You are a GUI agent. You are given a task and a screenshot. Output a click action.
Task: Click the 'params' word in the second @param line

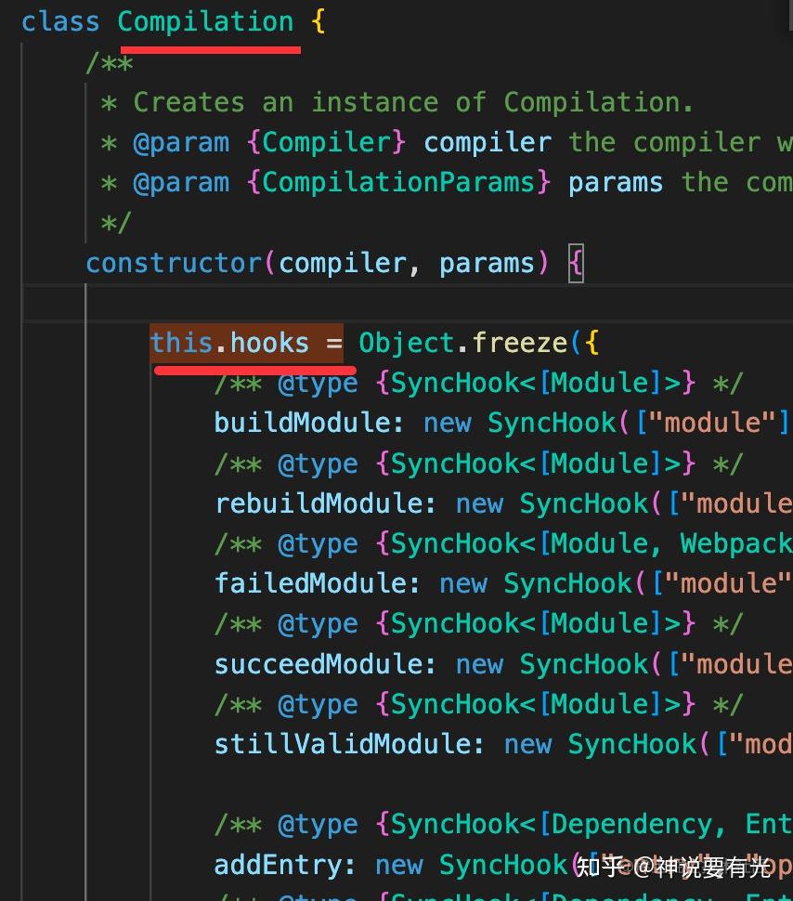(x=616, y=183)
